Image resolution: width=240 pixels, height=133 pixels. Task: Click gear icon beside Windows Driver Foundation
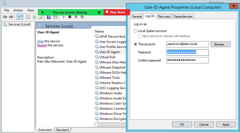coord(96,113)
